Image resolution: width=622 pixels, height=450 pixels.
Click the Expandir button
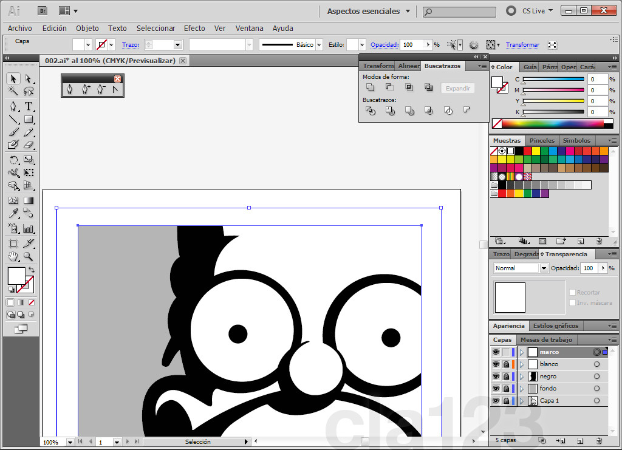click(458, 88)
